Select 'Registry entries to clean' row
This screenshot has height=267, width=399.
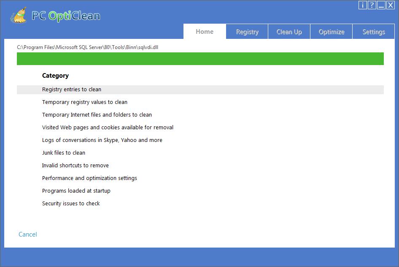pos(200,90)
